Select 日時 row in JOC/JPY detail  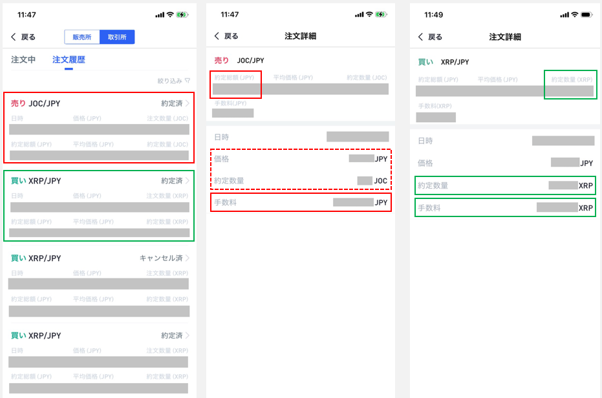click(301, 137)
